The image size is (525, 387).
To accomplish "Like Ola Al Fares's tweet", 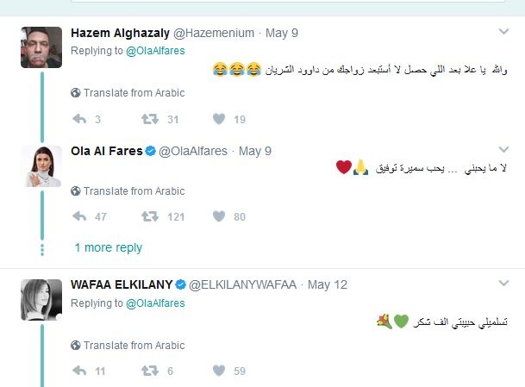I will (219, 216).
